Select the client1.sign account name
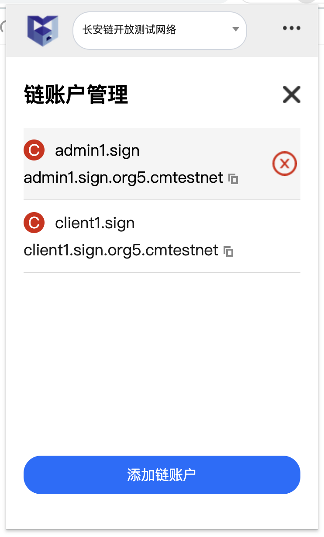Image resolution: width=324 pixels, height=537 pixels. point(95,223)
